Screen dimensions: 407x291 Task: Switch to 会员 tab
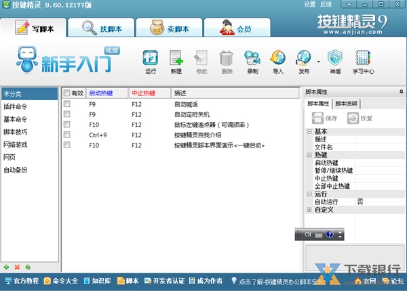click(x=237, y=28)
